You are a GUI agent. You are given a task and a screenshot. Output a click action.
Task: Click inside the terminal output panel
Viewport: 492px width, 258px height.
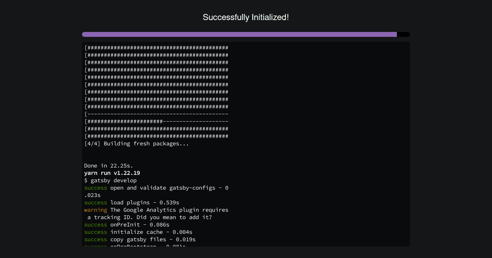pos(246,143)
